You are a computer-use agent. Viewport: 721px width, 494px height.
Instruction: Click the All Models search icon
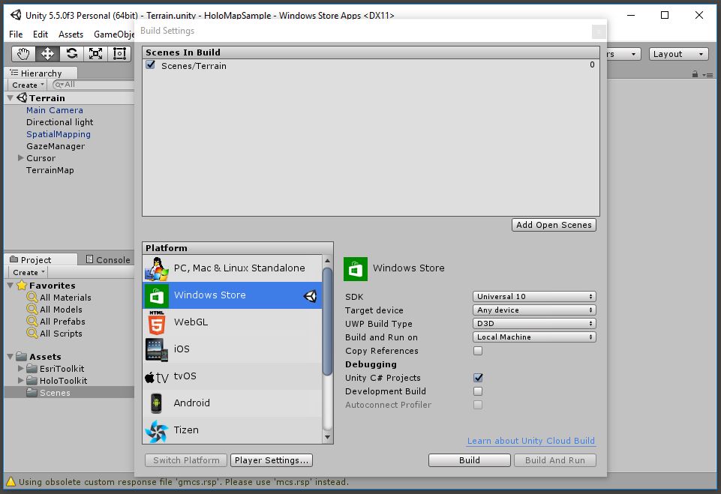point(32,309)
